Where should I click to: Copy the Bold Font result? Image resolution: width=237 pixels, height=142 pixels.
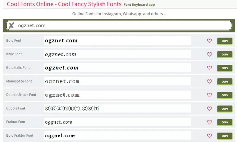(x=225, y=41)
